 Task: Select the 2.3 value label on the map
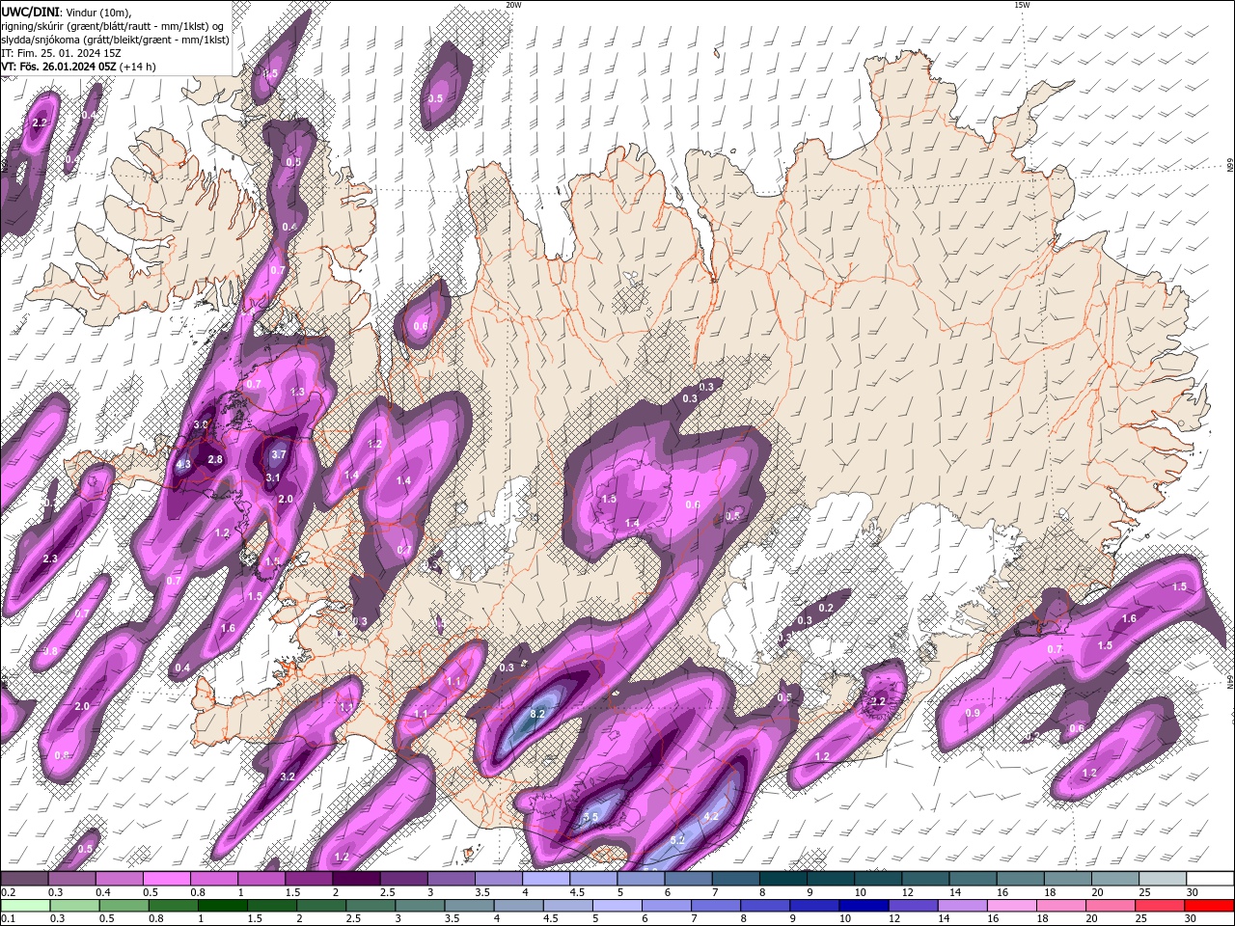pyautogui.click(x=51, y=559)
